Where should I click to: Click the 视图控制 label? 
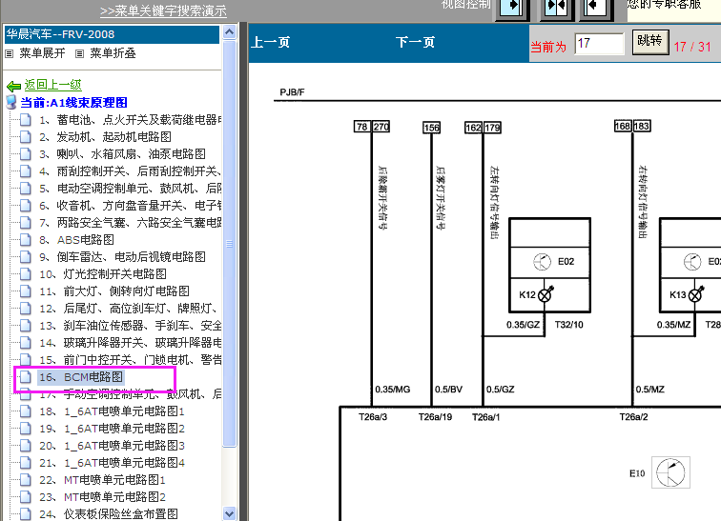[465, 5]
